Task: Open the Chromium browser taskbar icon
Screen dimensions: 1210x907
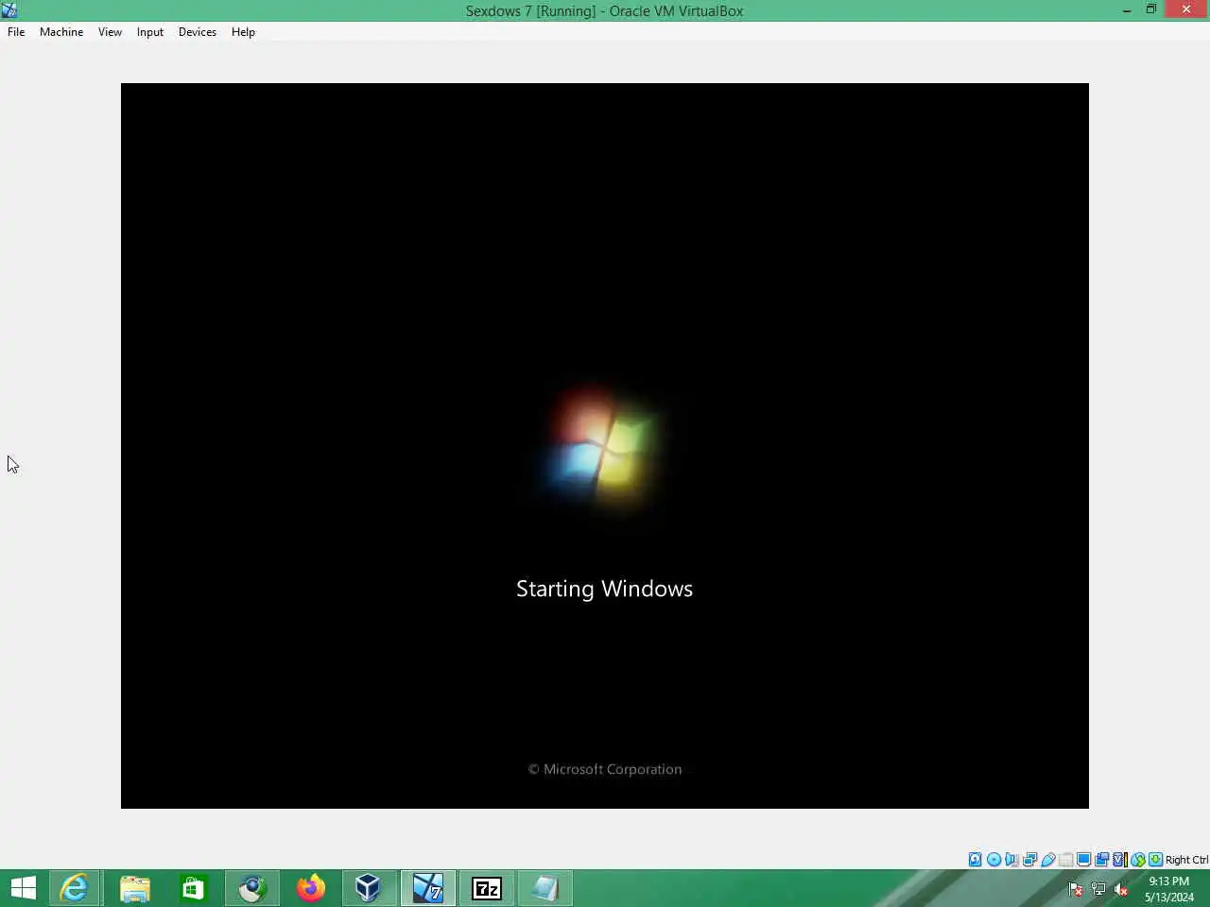Action: [251, 888]
